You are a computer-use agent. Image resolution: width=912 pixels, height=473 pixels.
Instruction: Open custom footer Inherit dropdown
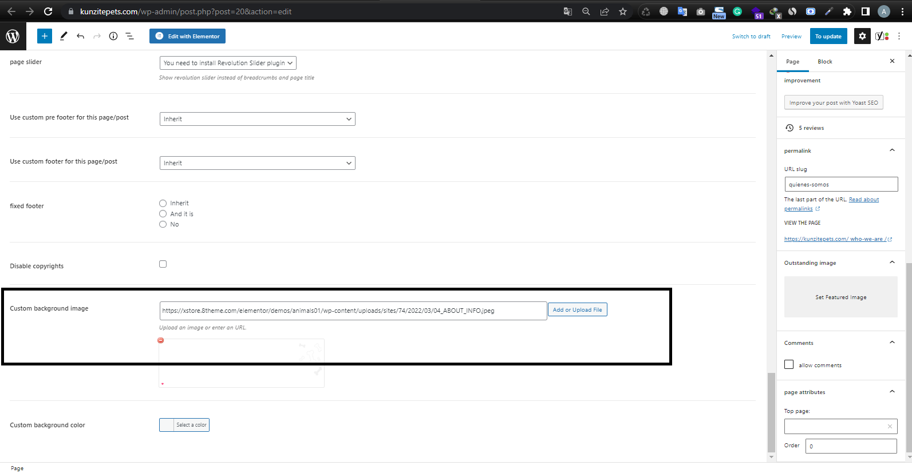tap(258, 163)
